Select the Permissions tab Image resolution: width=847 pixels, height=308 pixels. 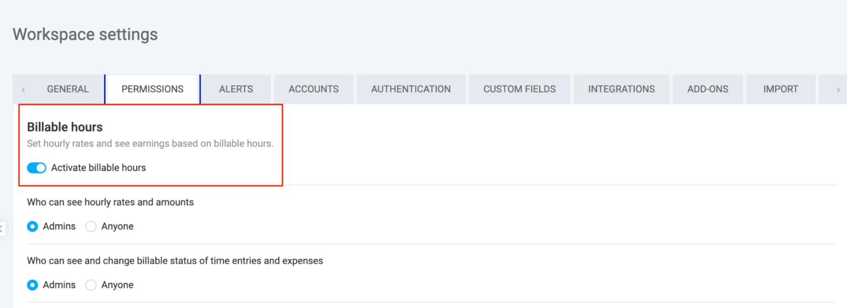[152, 89]
